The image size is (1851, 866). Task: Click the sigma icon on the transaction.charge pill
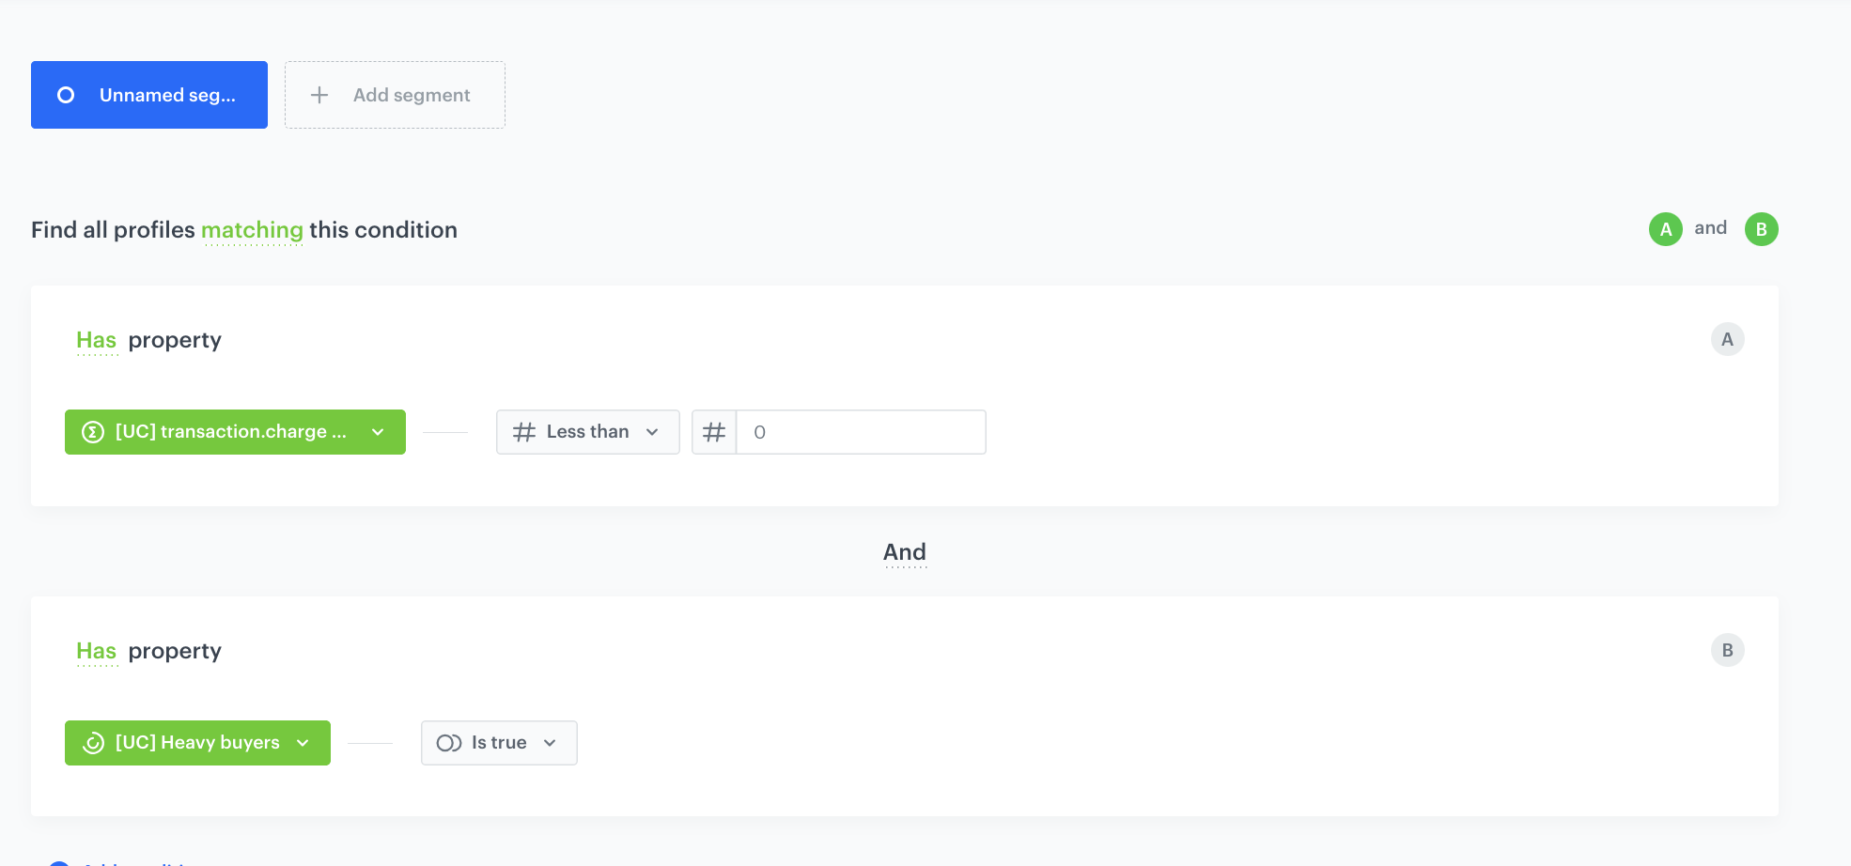click(91, 432)
